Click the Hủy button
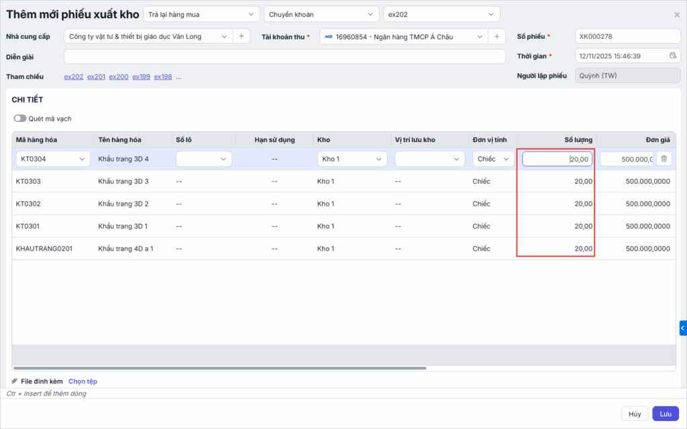 click(635, 414)
